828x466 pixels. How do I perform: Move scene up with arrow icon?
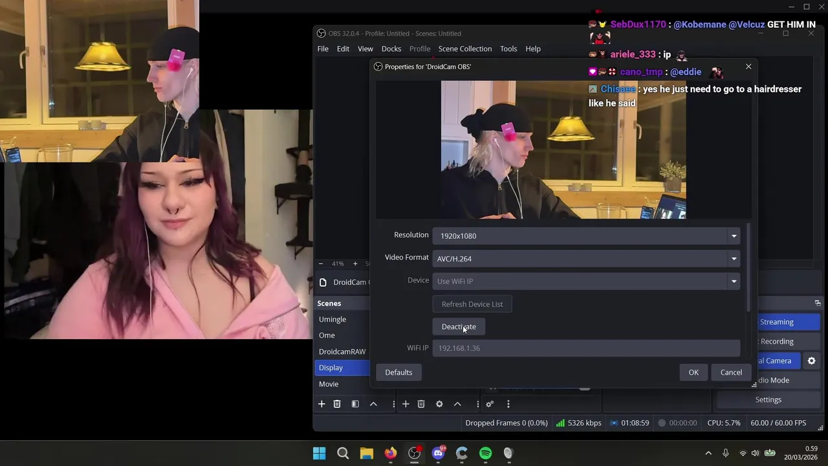point(373,404)
